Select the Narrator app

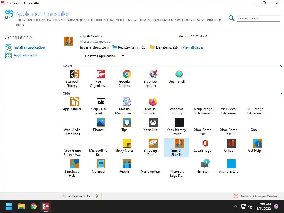pos(202,166)
